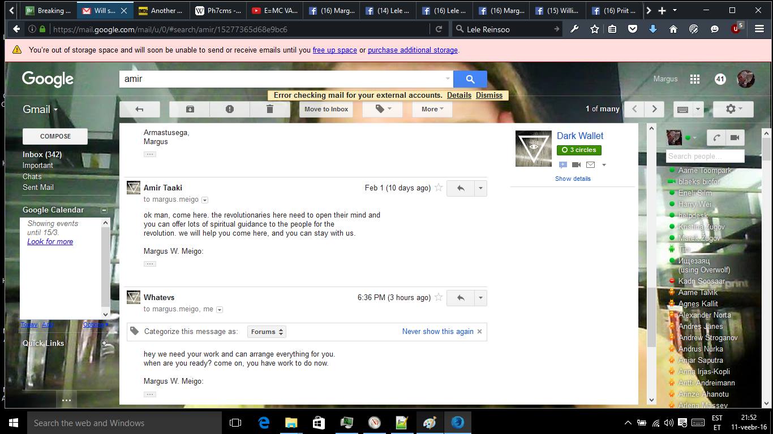Star Amir Taaki's Feb 1 message
This screenshot has width=773, height=434.
(439, 188)
